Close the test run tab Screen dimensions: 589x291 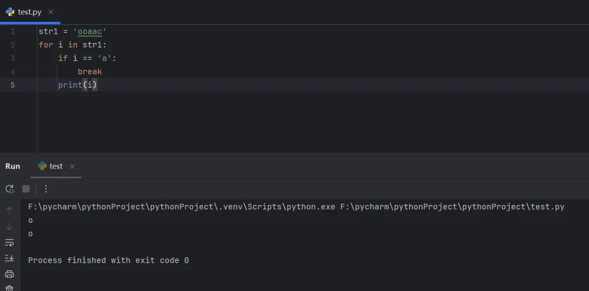[x=72, y=166]
